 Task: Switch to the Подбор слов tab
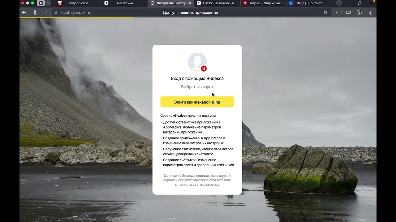coord(78,3)
